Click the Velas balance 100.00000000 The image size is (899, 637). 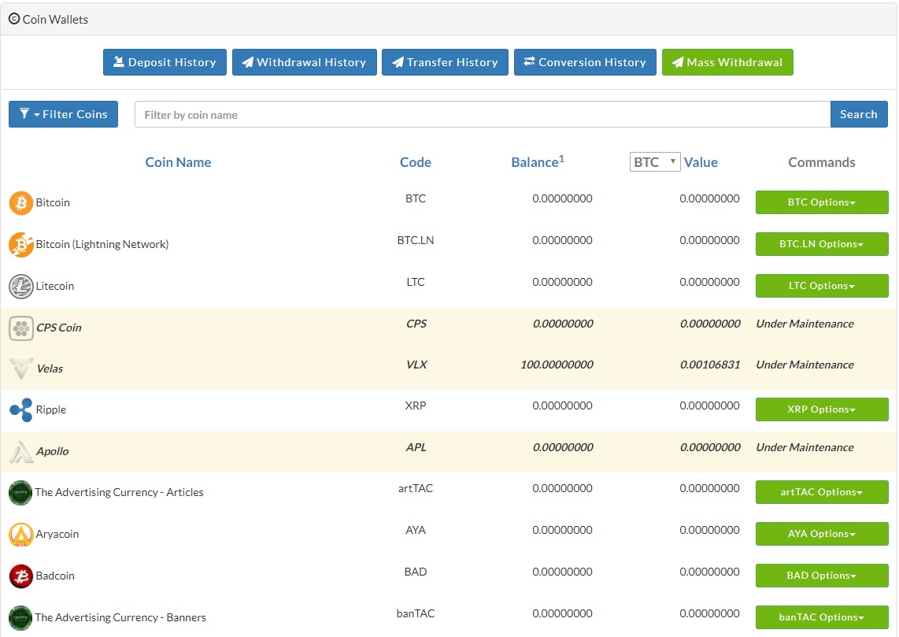click(557, 365)
